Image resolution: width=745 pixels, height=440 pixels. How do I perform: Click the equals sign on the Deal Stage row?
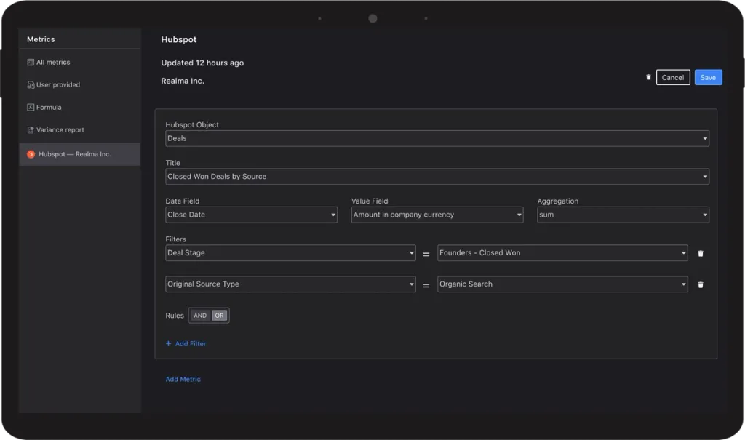coord(426,255)
